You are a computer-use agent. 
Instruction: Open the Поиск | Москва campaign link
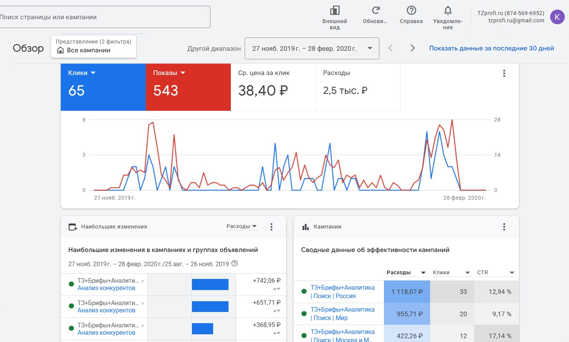click(x=342, y=336)
